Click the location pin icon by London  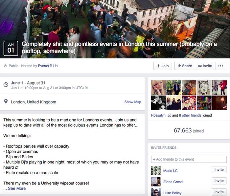point(6,101)
